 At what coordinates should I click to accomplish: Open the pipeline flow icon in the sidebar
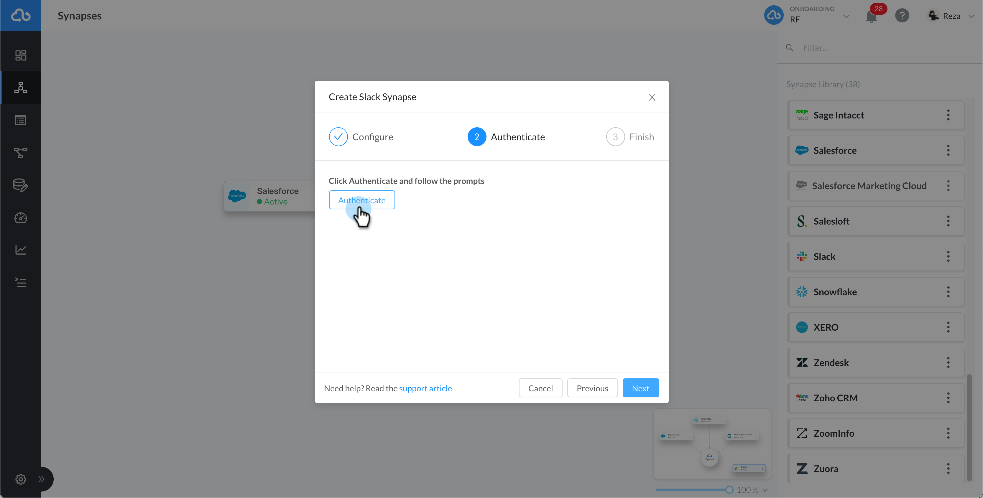(x=21, y=153)
